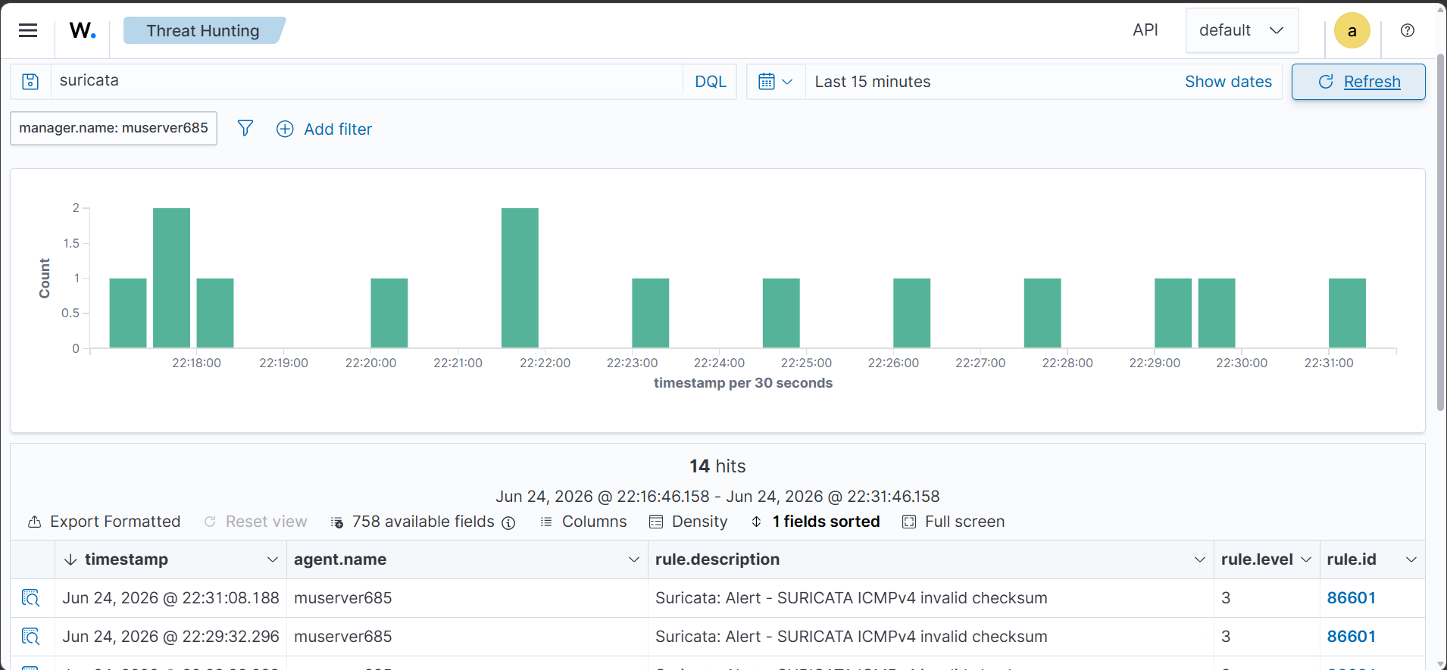Click the histogram bar just before 22:18:00

[171, 278]
